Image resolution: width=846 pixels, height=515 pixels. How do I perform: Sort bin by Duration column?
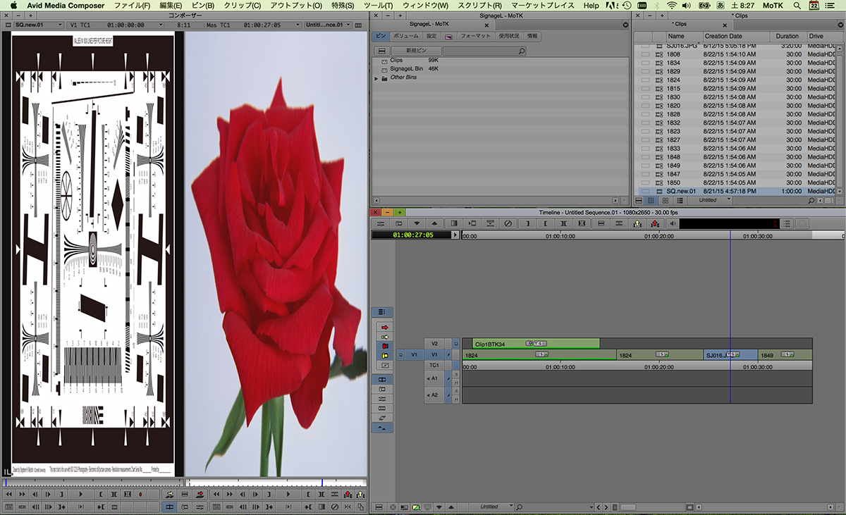click(x=787, y=36)
